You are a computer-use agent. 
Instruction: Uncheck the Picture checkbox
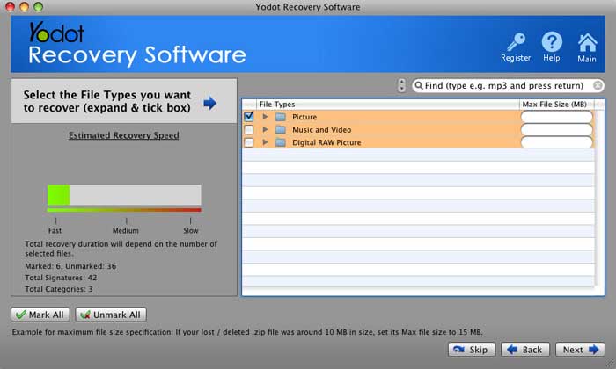click(249, 117)
